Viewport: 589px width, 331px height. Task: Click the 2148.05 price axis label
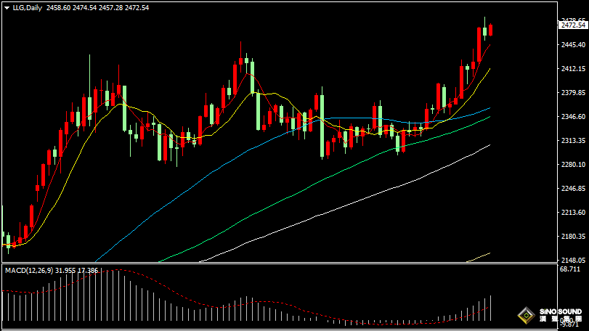(x=572, y=260)
